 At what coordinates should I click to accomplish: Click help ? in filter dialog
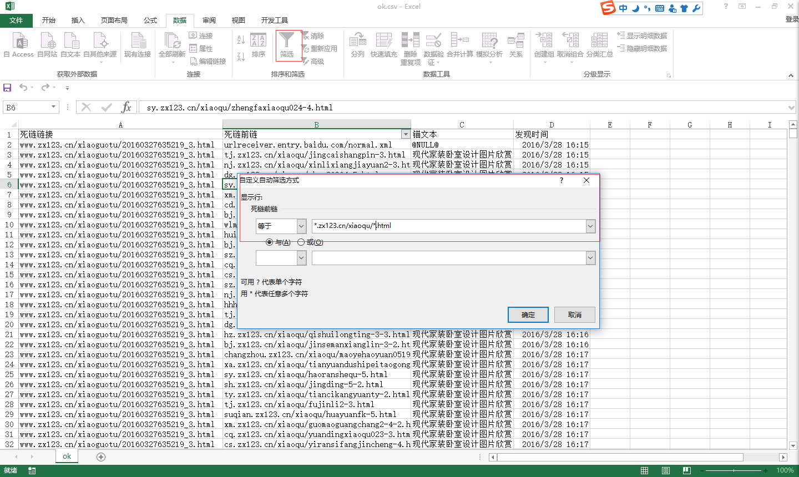(562, 180)
